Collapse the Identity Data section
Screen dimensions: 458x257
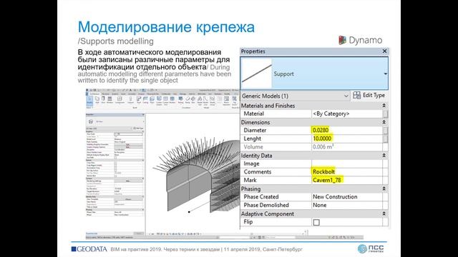[384, 156]
